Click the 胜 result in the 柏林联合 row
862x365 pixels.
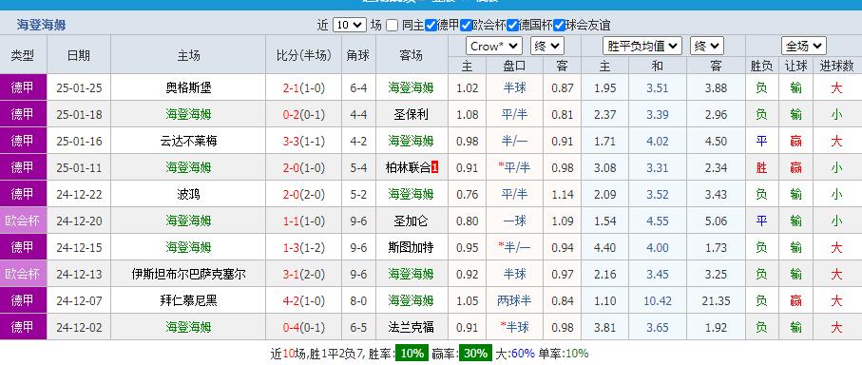click(x=761, y=167)
